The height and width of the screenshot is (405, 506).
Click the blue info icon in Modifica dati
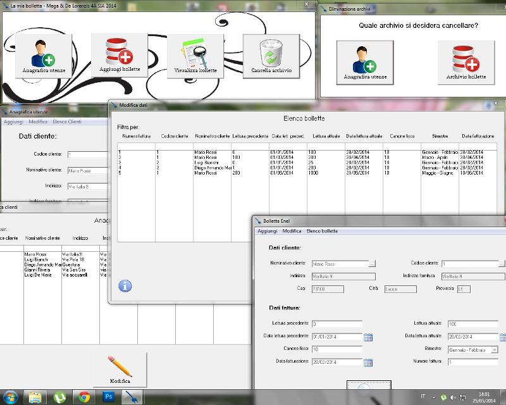[125, 286]
